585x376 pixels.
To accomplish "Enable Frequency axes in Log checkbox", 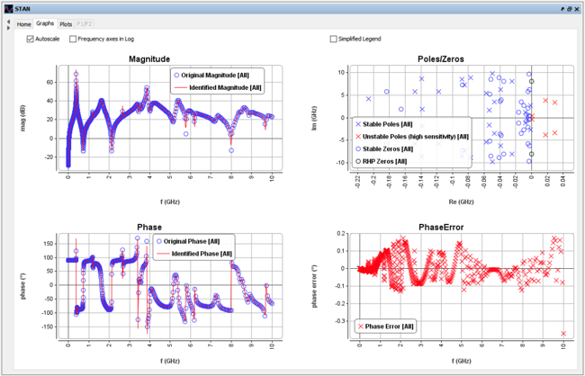I will [73, 39].
